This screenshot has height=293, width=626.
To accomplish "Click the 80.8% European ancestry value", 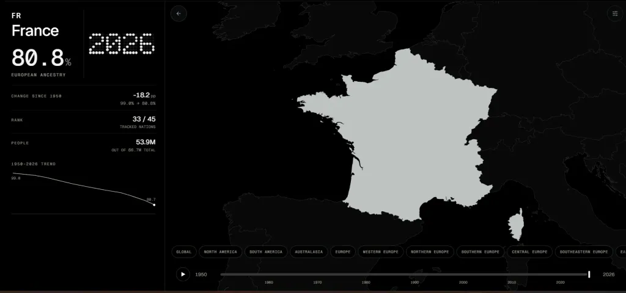I will click(x=41, y=58).
